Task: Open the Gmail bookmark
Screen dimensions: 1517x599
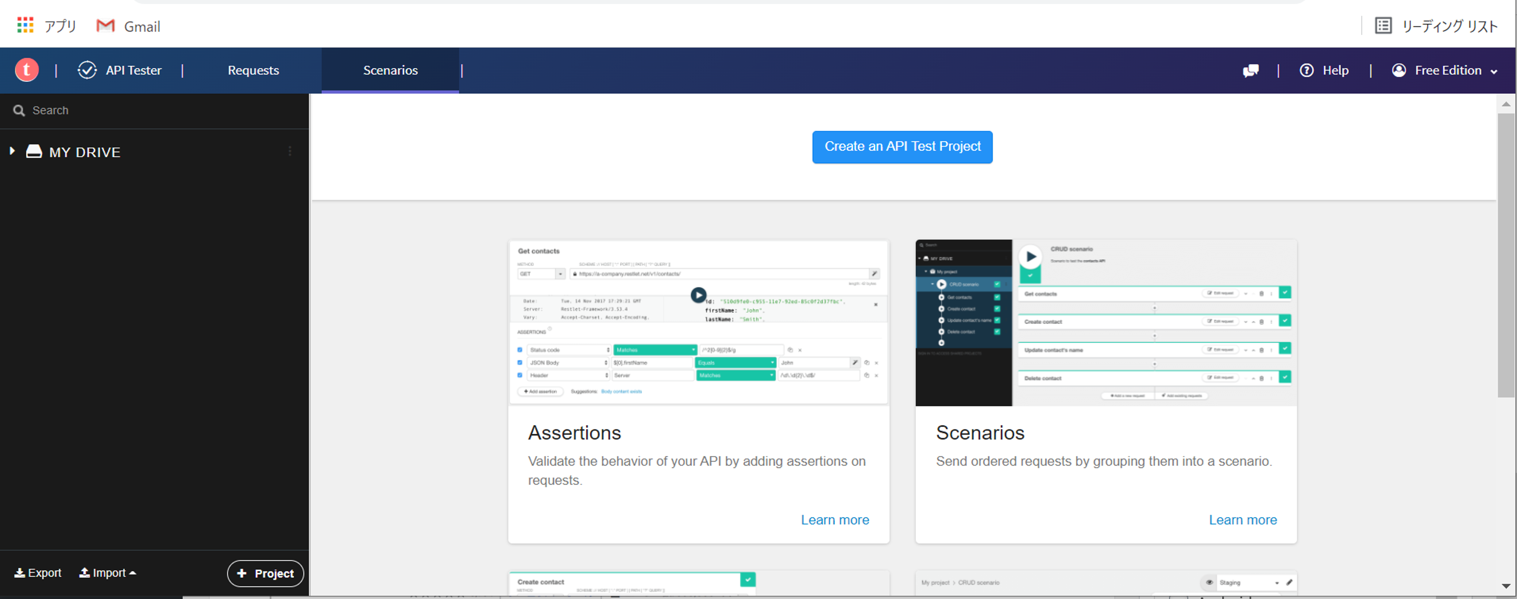Action: coord(128,26)
